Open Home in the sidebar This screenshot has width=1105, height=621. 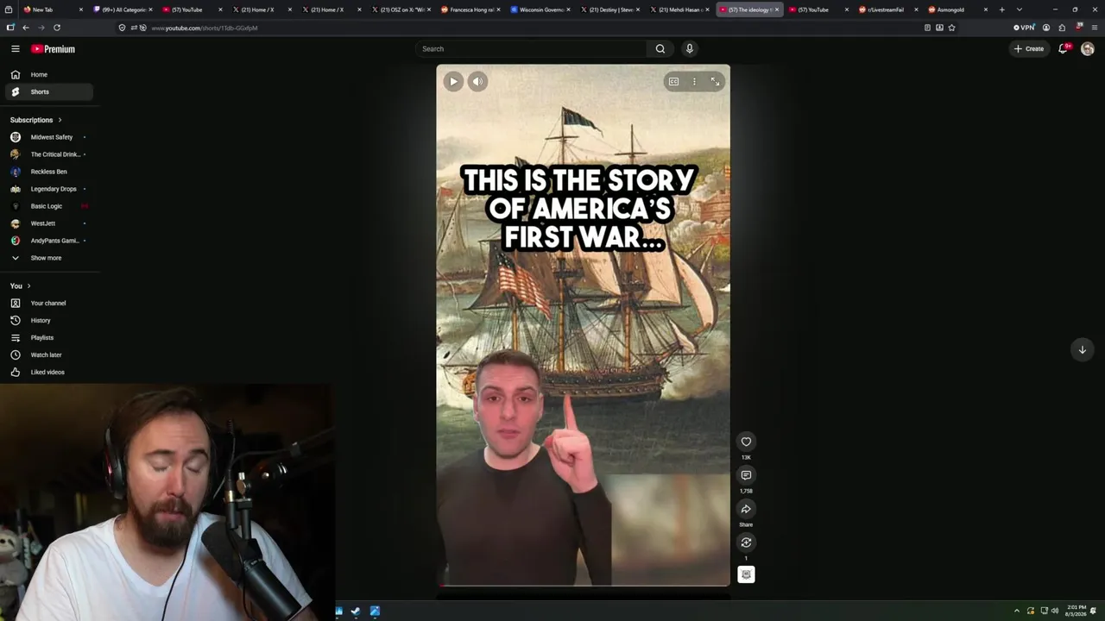click(x=48, y=75)
